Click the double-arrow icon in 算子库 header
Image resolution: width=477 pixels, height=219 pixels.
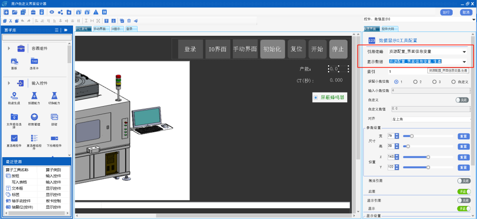66,30
